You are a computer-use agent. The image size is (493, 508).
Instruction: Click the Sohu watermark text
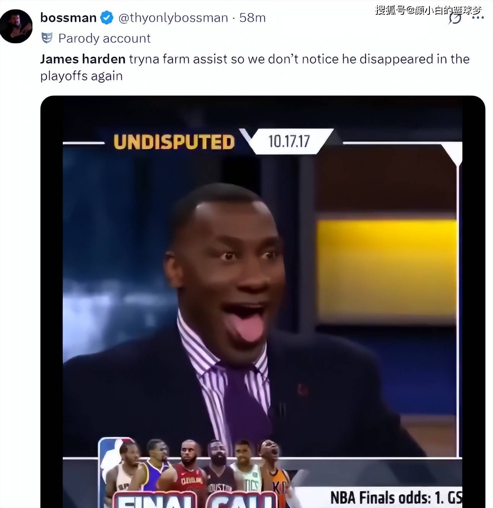[x=428, y=10]
